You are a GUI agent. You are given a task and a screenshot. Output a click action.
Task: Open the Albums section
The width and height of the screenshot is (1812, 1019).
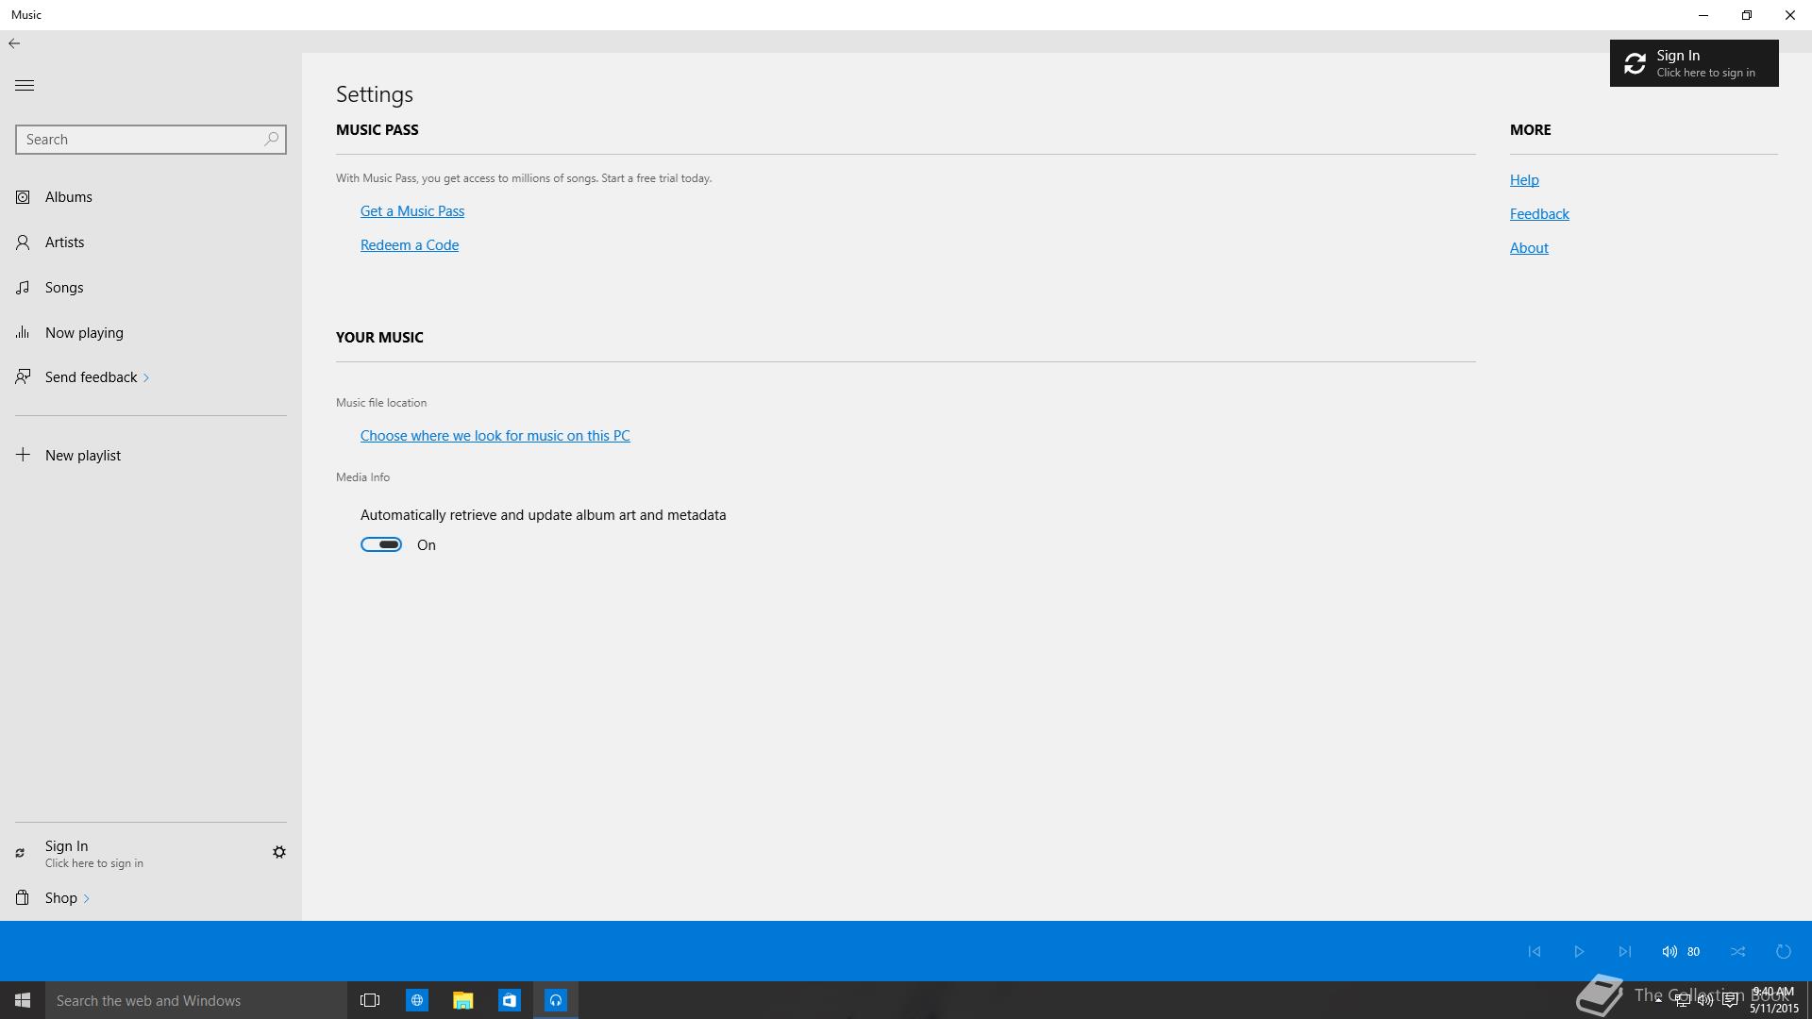[x=68, y=197]
